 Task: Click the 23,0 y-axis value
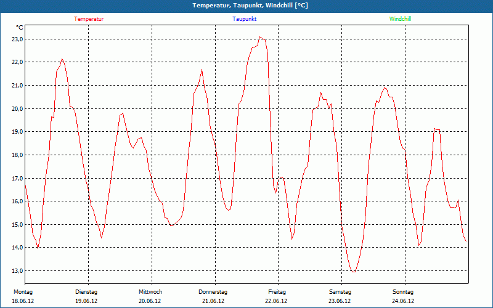click(x=17, y=39)
